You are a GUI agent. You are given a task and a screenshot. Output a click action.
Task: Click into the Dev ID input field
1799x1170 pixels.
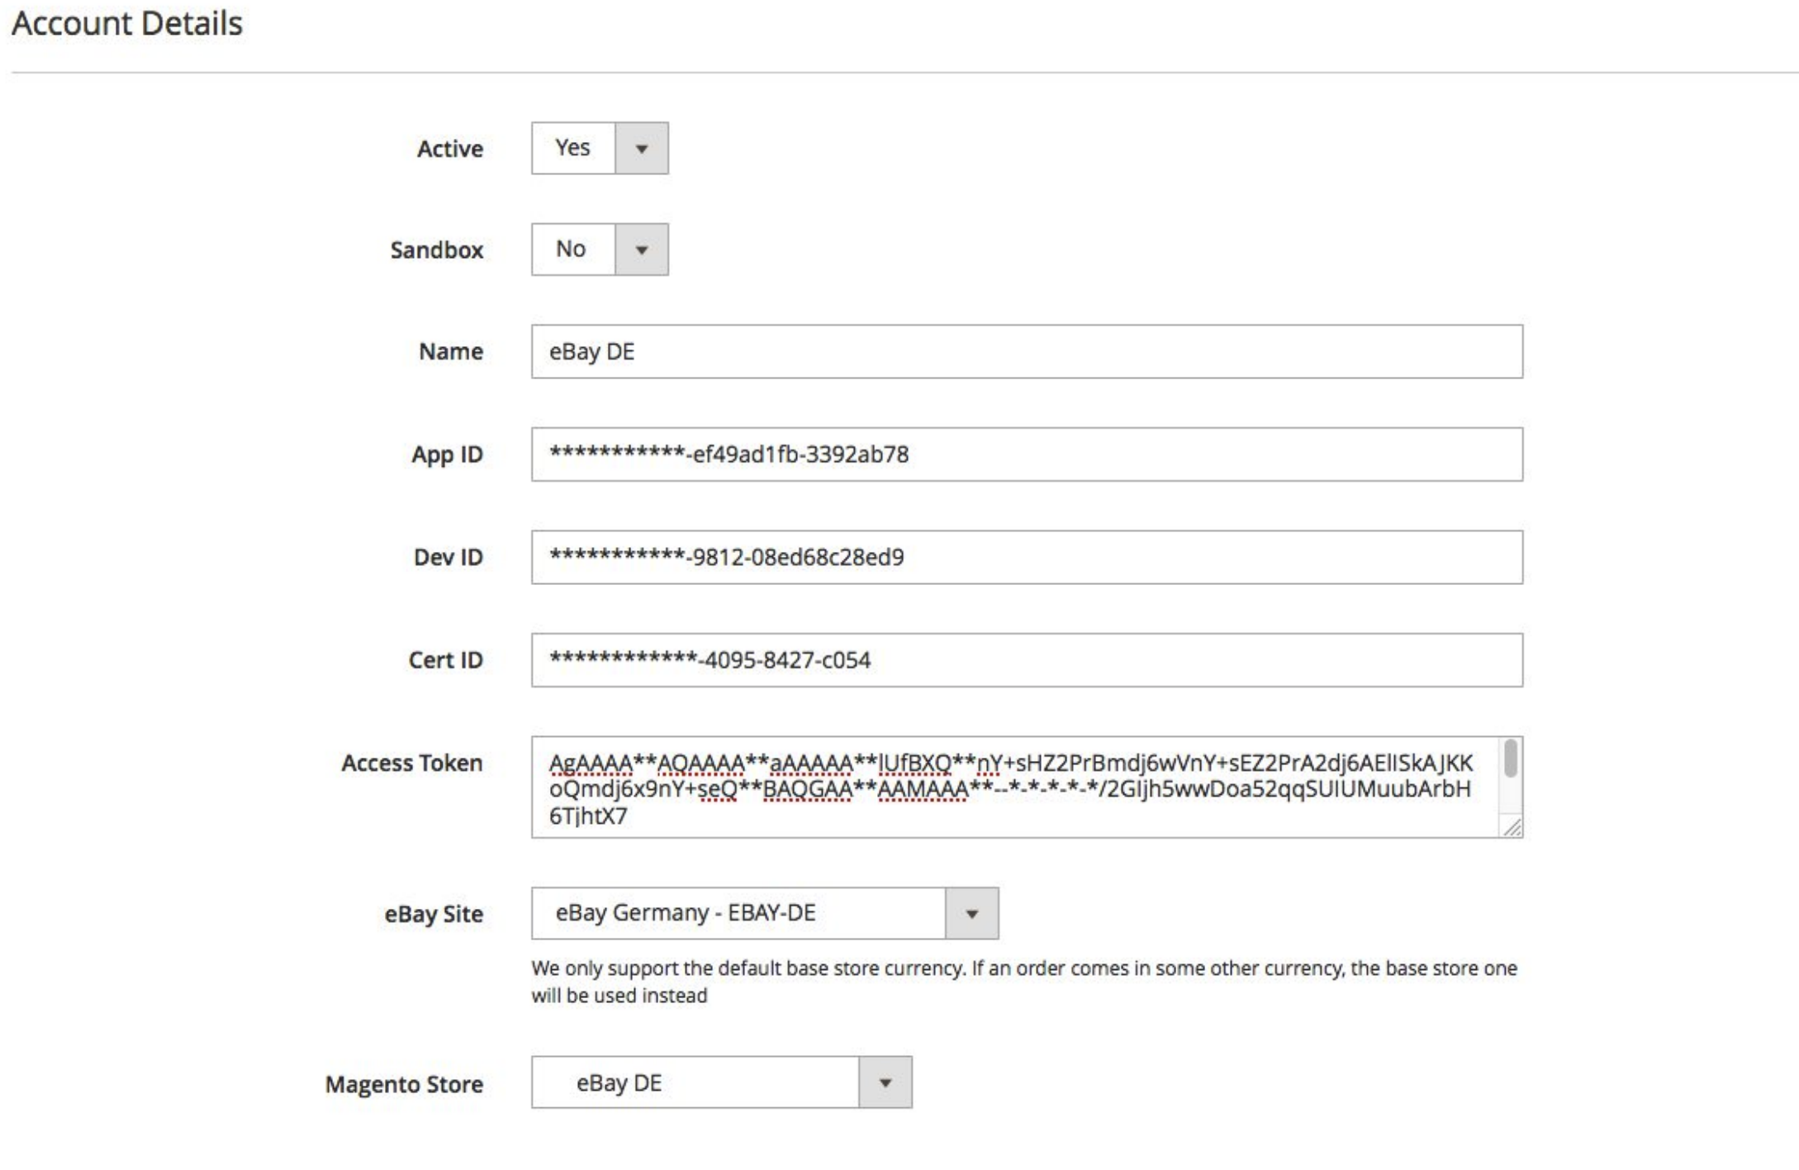tap(1026, 558)
